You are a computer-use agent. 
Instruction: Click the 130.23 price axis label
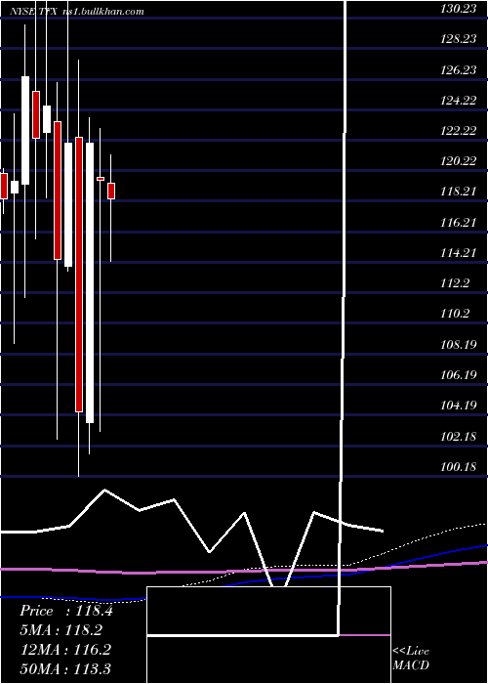click(x=459, y=9)
